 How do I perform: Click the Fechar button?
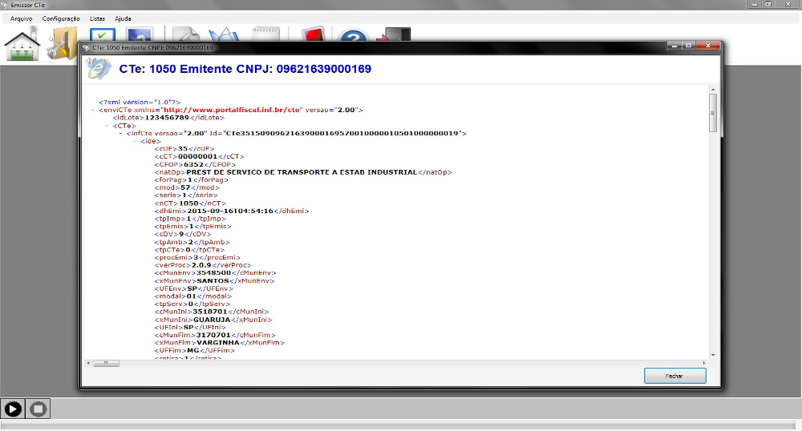click(674, 376)
